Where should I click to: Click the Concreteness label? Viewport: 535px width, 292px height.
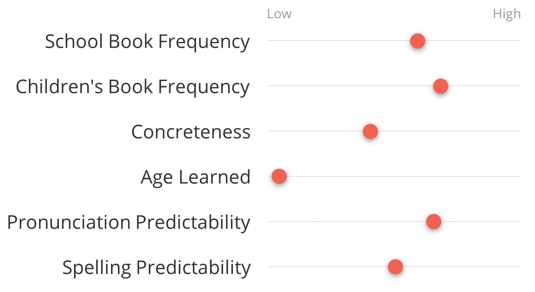(x=191, y=132)
